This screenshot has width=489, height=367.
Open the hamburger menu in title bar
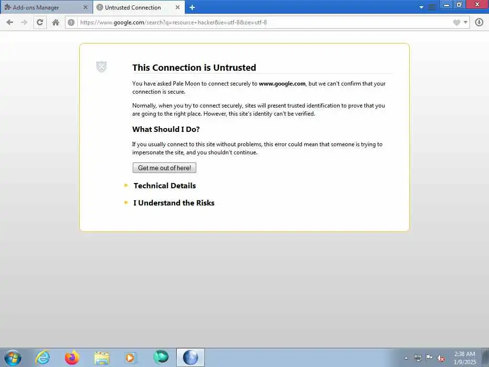coord(432,8)
